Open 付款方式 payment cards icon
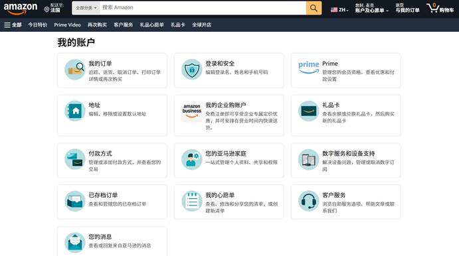 coord(75,160)
